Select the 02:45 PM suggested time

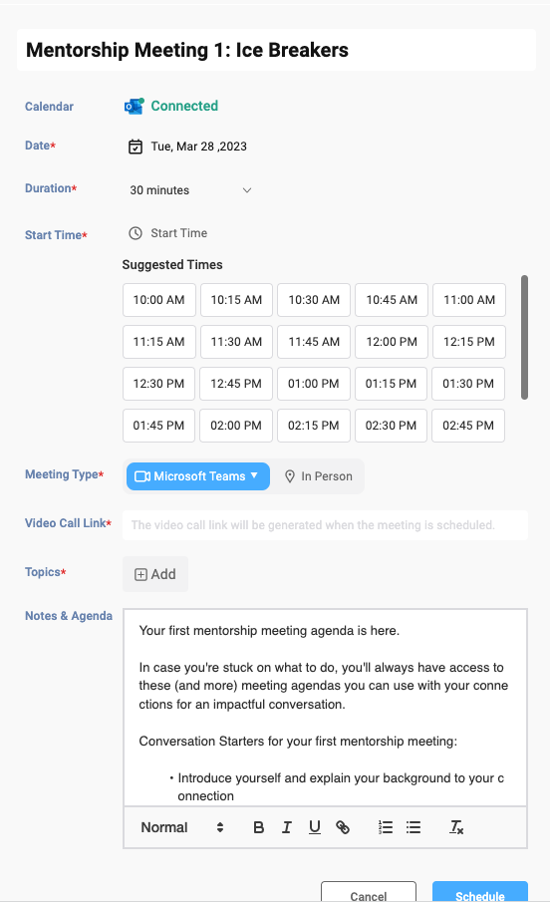[x=468, y=426]
